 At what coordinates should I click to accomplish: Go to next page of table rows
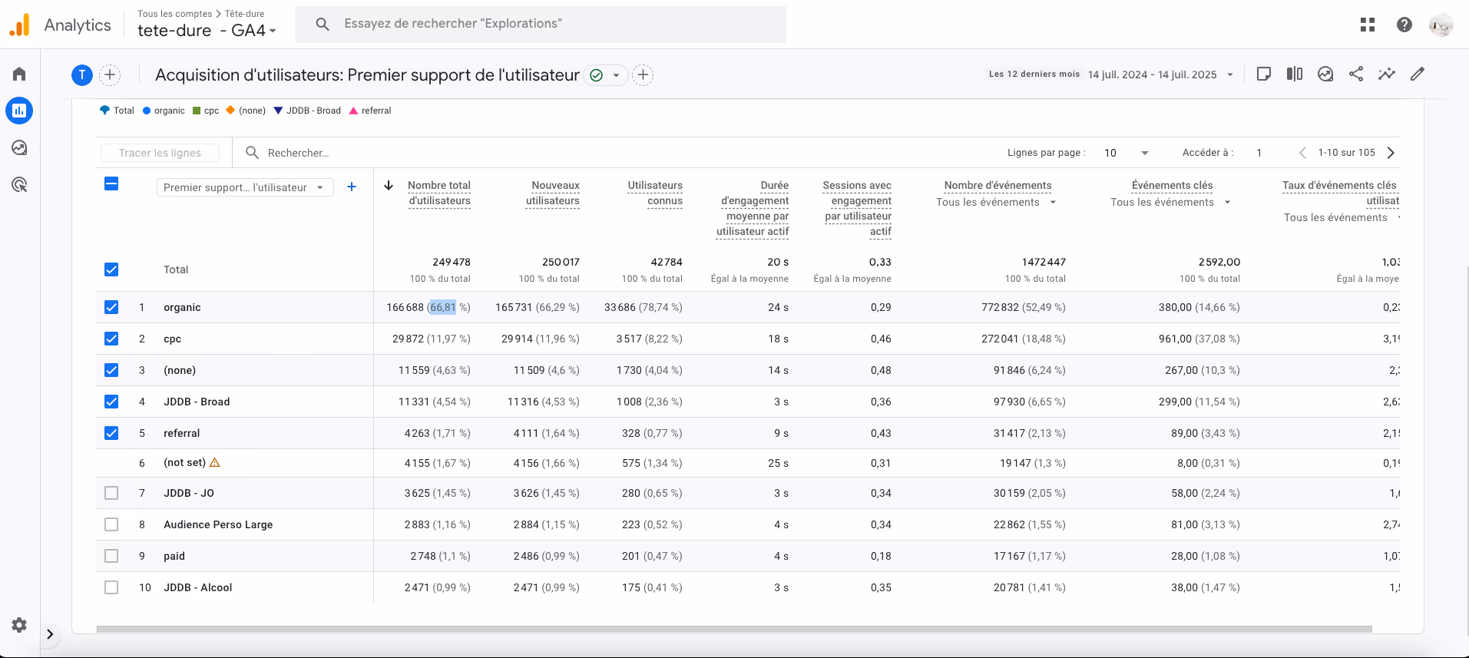[1391, 153]
